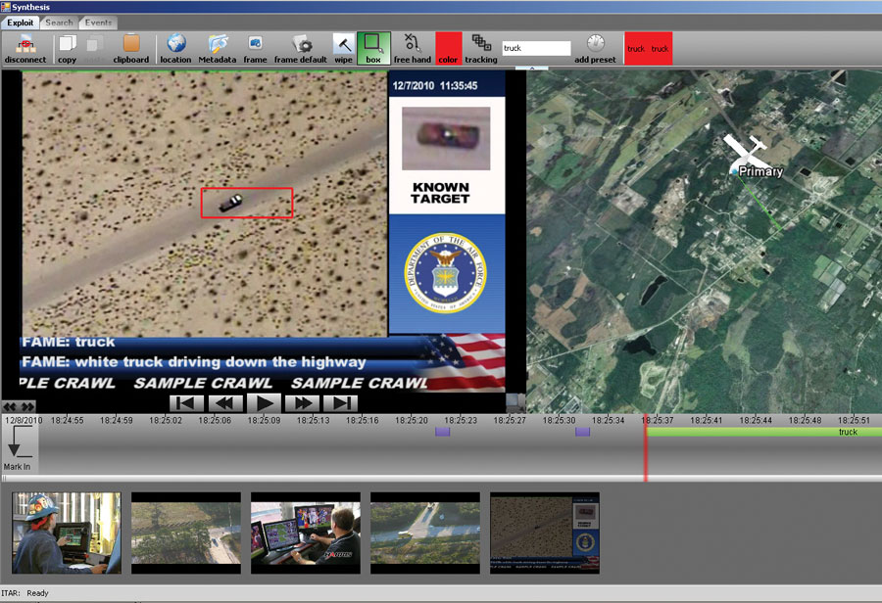Open the frame default tool
This screenshot has width=882, height=603.
tap(300, 45)
